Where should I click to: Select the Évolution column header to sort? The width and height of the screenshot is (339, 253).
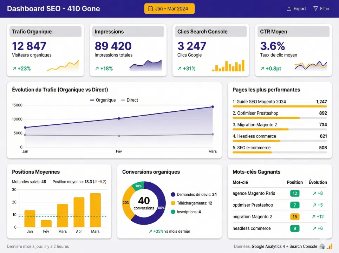pyautogui.click(x=318, y=182)
